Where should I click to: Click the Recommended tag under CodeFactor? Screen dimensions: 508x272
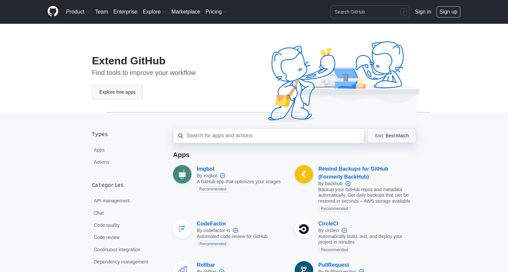[213, 244]
